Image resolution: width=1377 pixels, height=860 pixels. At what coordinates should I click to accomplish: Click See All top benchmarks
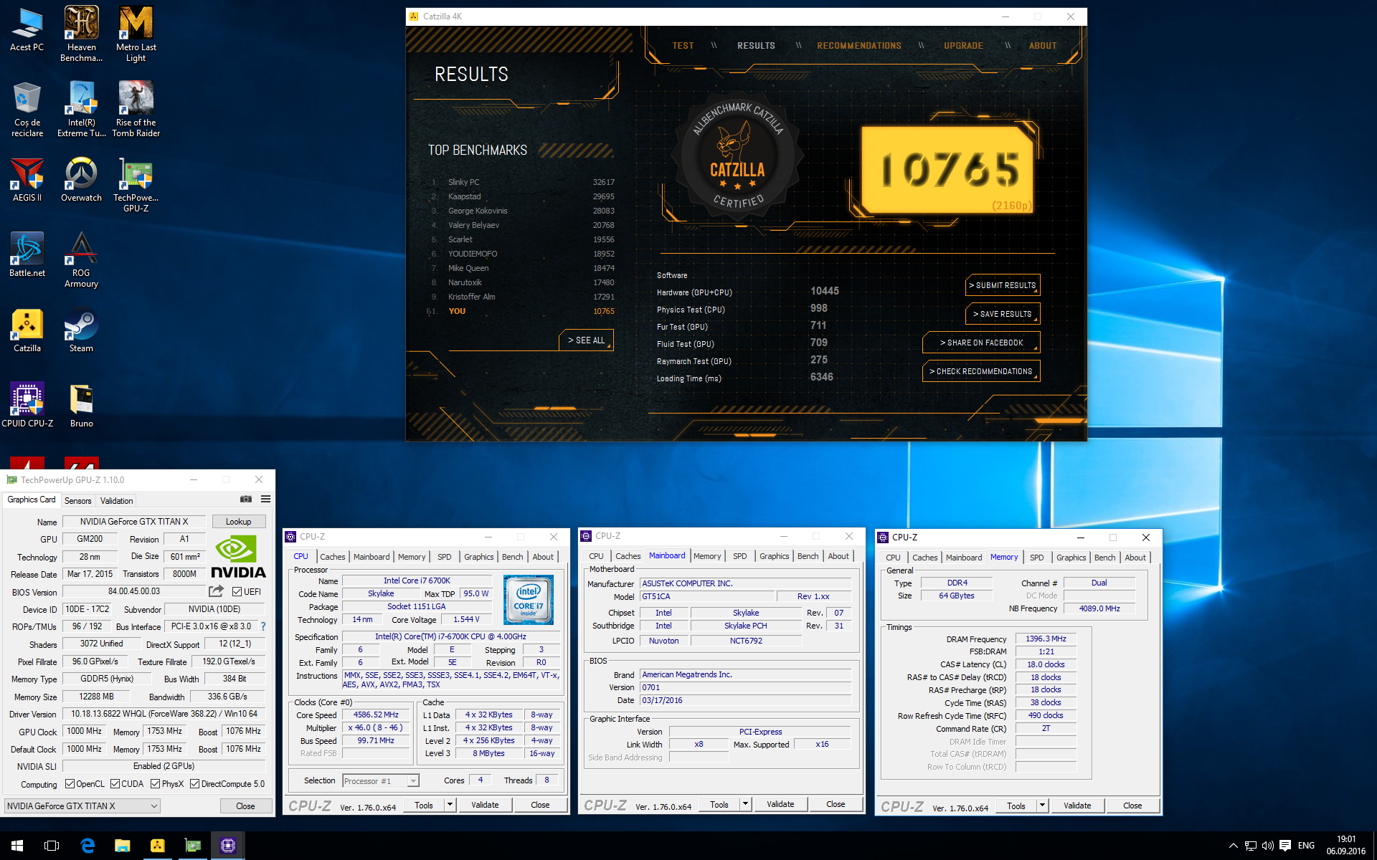pyautogui.click(x=586, y=340)
